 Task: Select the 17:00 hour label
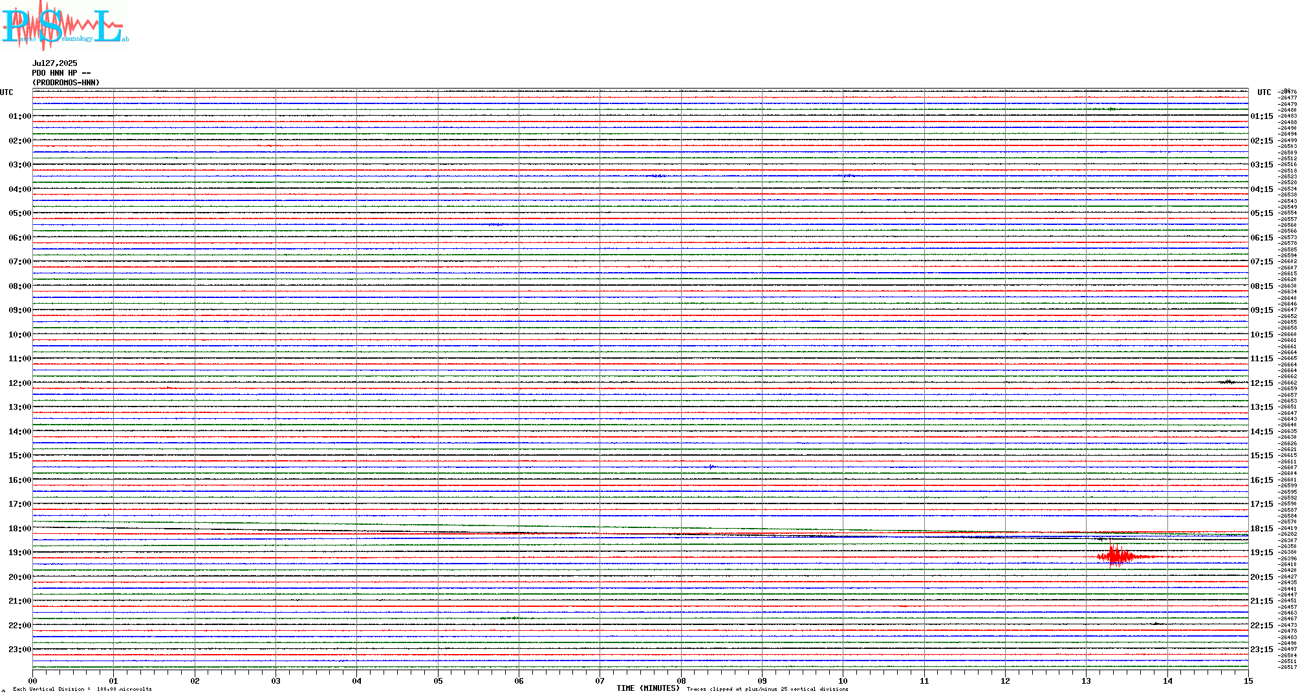20,504
